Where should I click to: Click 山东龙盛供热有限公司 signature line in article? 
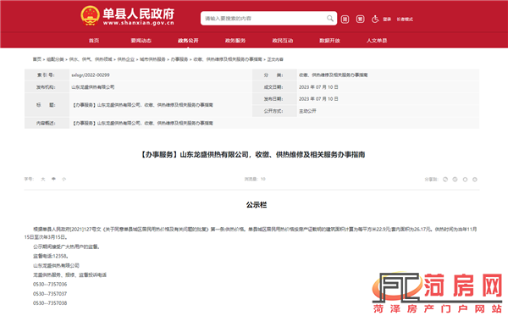(x=56, y=266)
